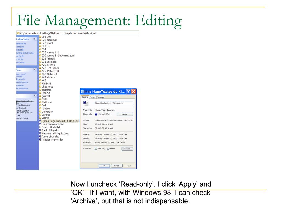The height and width of the screenshot is (211, 281).
Task: Click the Change... button
Action: pyautogui.click(x=125, y=114)
